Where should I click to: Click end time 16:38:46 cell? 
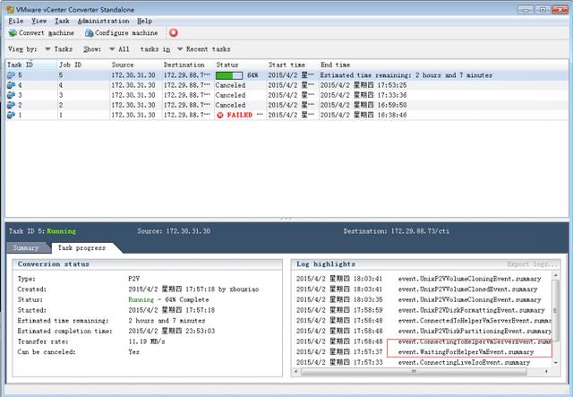point(363,115)
